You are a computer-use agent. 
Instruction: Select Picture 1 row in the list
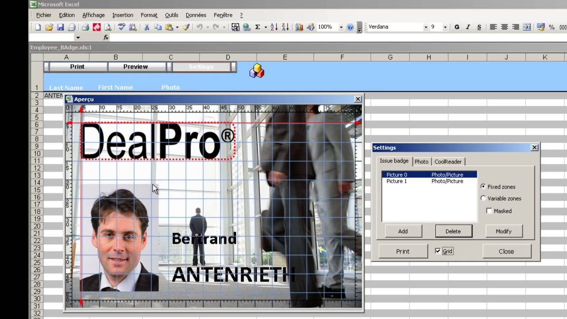click(429, 181)
